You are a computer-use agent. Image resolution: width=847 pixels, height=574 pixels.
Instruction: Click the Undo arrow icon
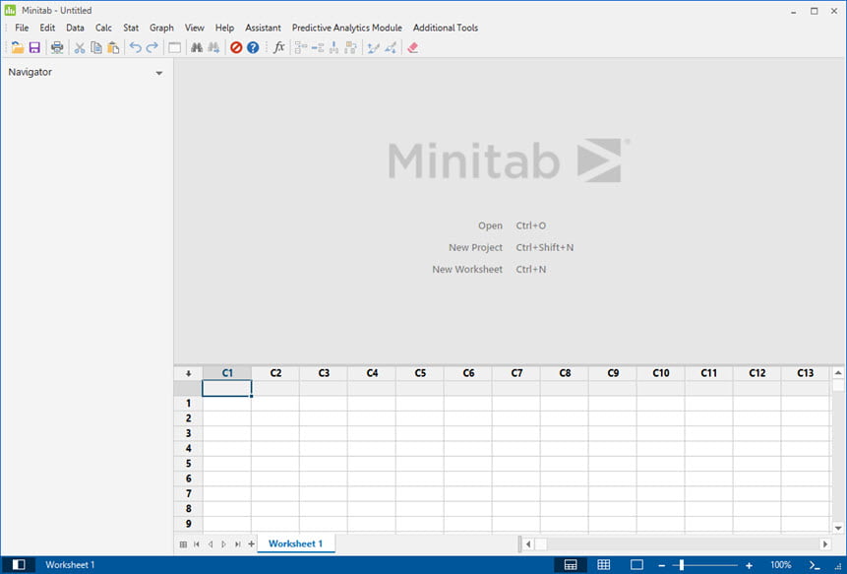[135, 47]
